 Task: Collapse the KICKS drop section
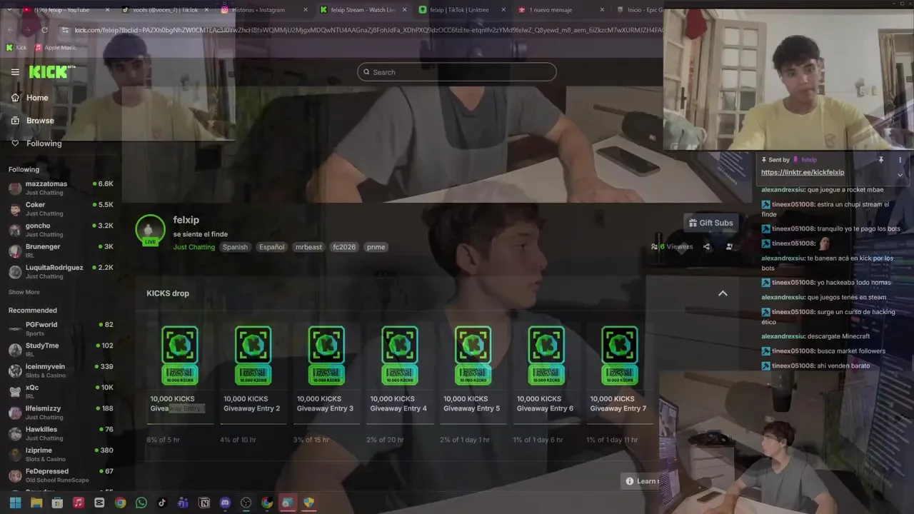point(723,293)
